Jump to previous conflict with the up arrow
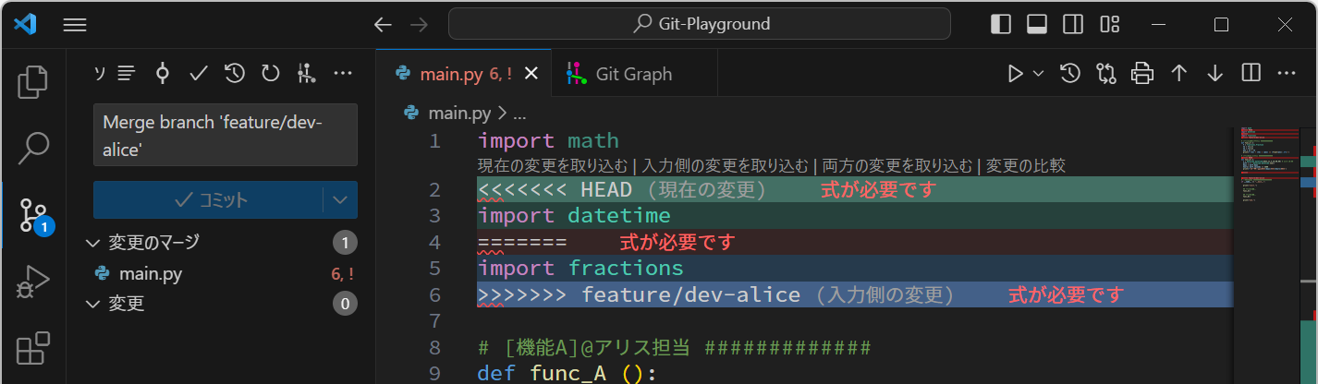Screen dimensions: 1318x384 click(x=1178, y=74)
